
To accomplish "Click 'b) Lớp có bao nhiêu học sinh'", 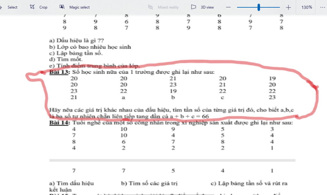I will click(90, 47).
